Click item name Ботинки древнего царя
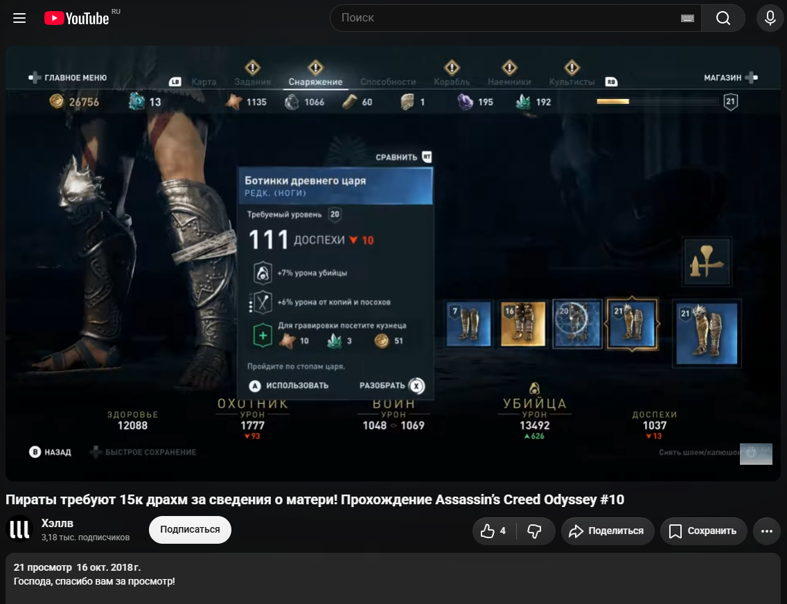The width and height of the screenshot is (787, 604). tap(305, 181)
